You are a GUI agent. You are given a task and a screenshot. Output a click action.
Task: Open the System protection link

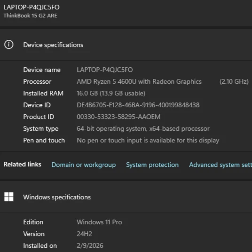[x=152, y=165]
